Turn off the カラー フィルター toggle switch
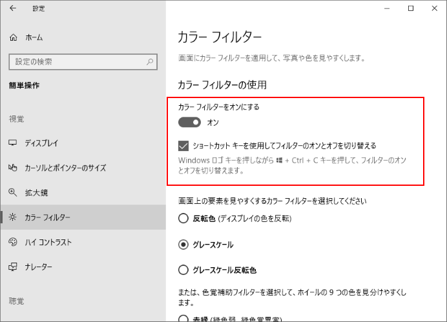Screen dimensions: 447x322 click(189, 123)
